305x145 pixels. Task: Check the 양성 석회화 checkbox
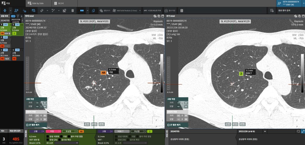click(47, 136)
